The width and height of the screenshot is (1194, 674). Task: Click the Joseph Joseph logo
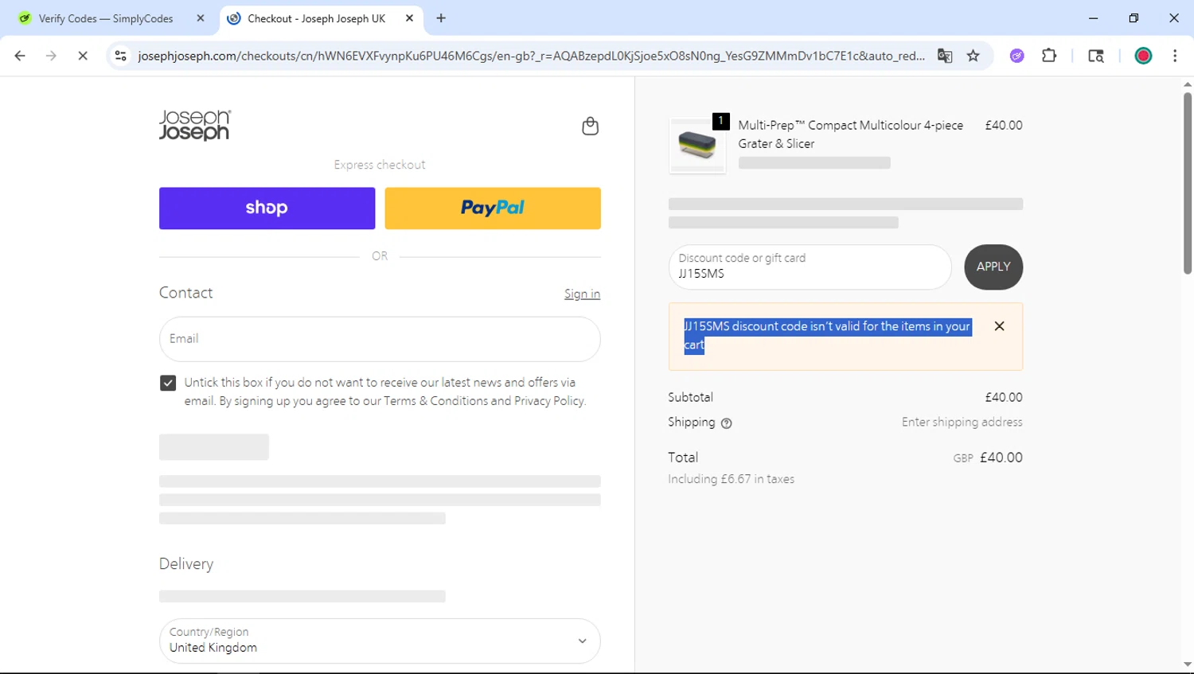(x=195, y=126)
